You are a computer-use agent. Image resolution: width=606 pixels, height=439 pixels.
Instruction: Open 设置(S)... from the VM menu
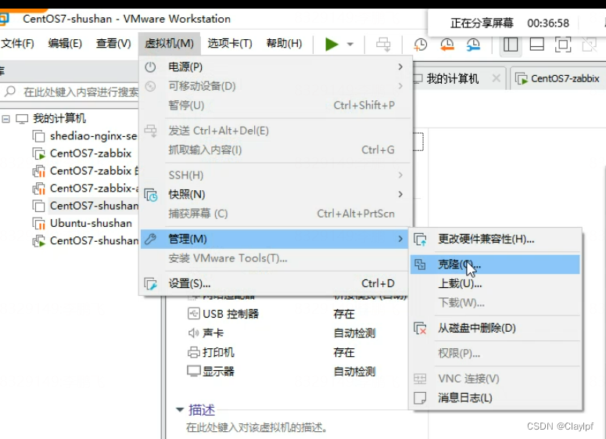tap(275, 283)
